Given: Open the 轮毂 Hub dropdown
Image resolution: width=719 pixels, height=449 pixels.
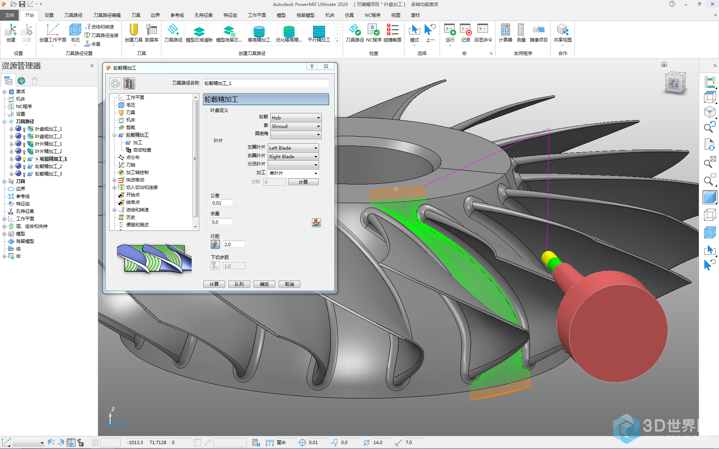Looking at the screenshot, I should point(296,117).
